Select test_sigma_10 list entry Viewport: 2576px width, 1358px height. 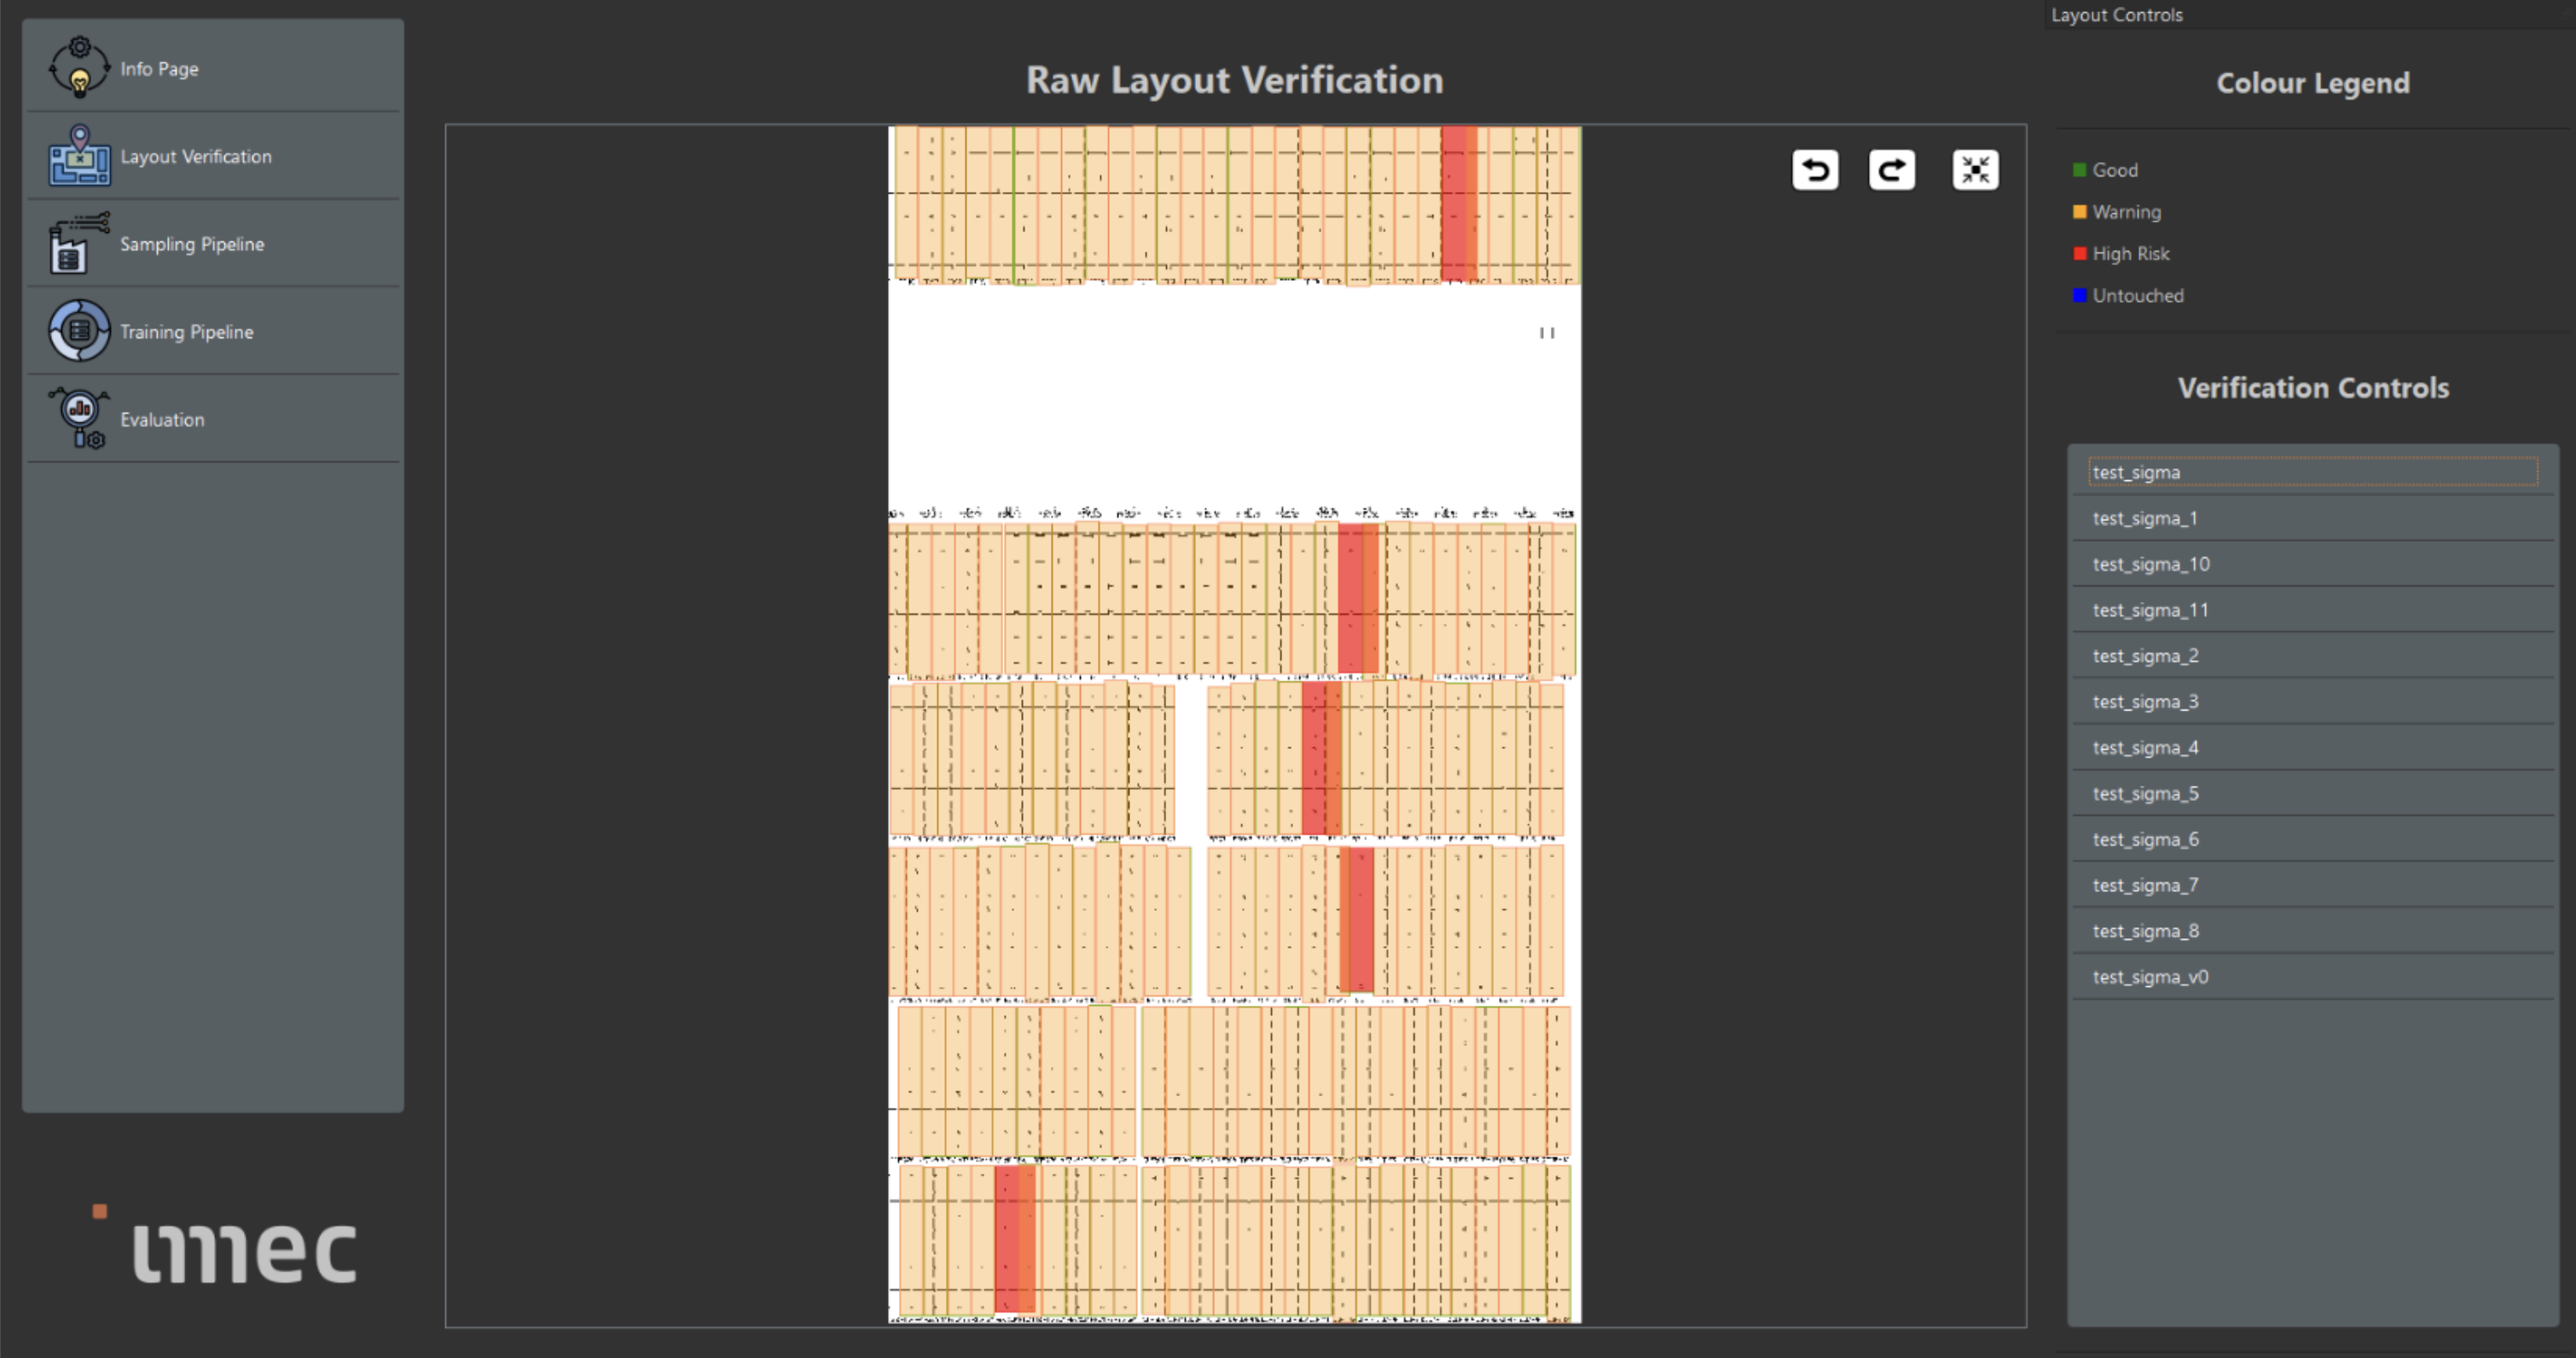click(x=2313, y=564)
